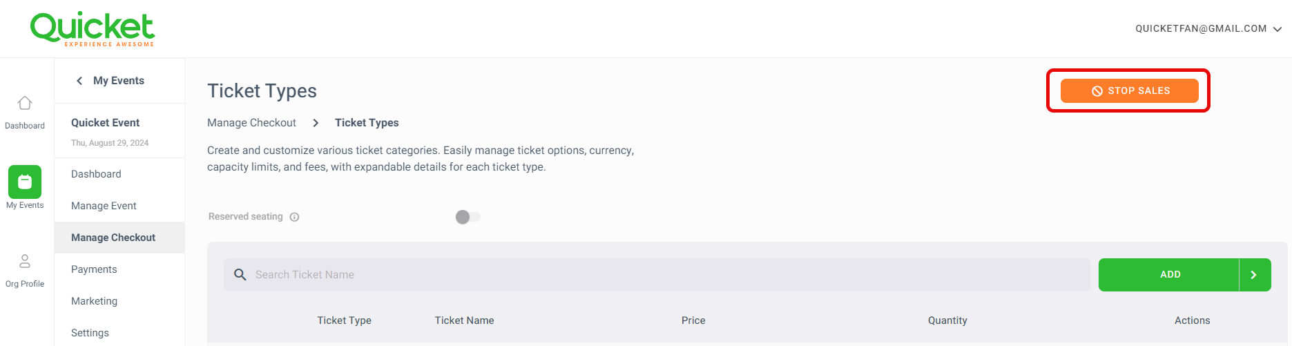Click the Reserved seating info icon

[294, 217]
